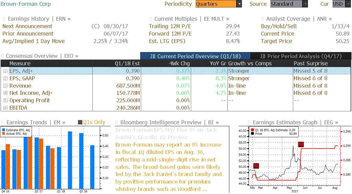Open the Periodicity dropdown arrow

pos(239,4)
